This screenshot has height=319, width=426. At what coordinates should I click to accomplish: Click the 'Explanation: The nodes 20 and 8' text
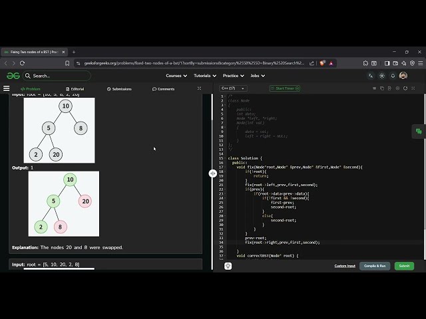click(67, 247)
